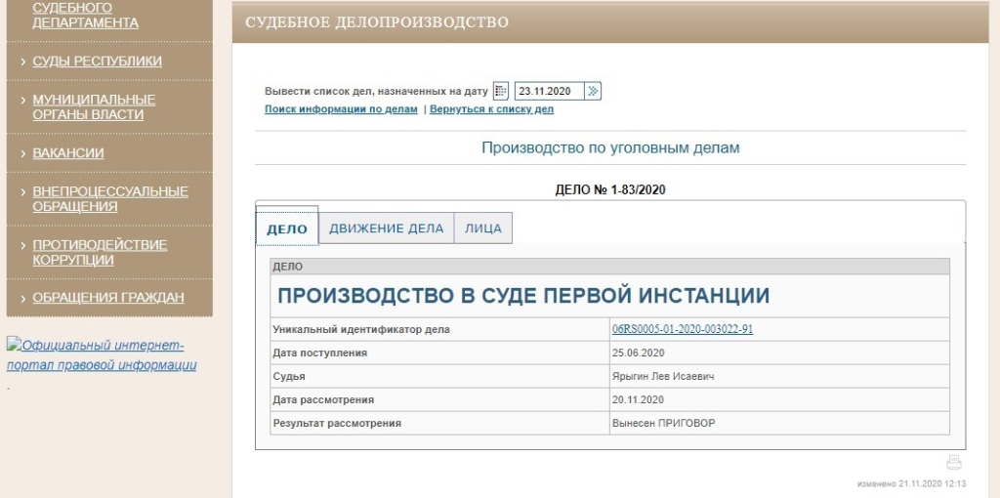Switch to the ДВИЖЕНИЕ ДЕЛА tab

[x=386, y=228]
